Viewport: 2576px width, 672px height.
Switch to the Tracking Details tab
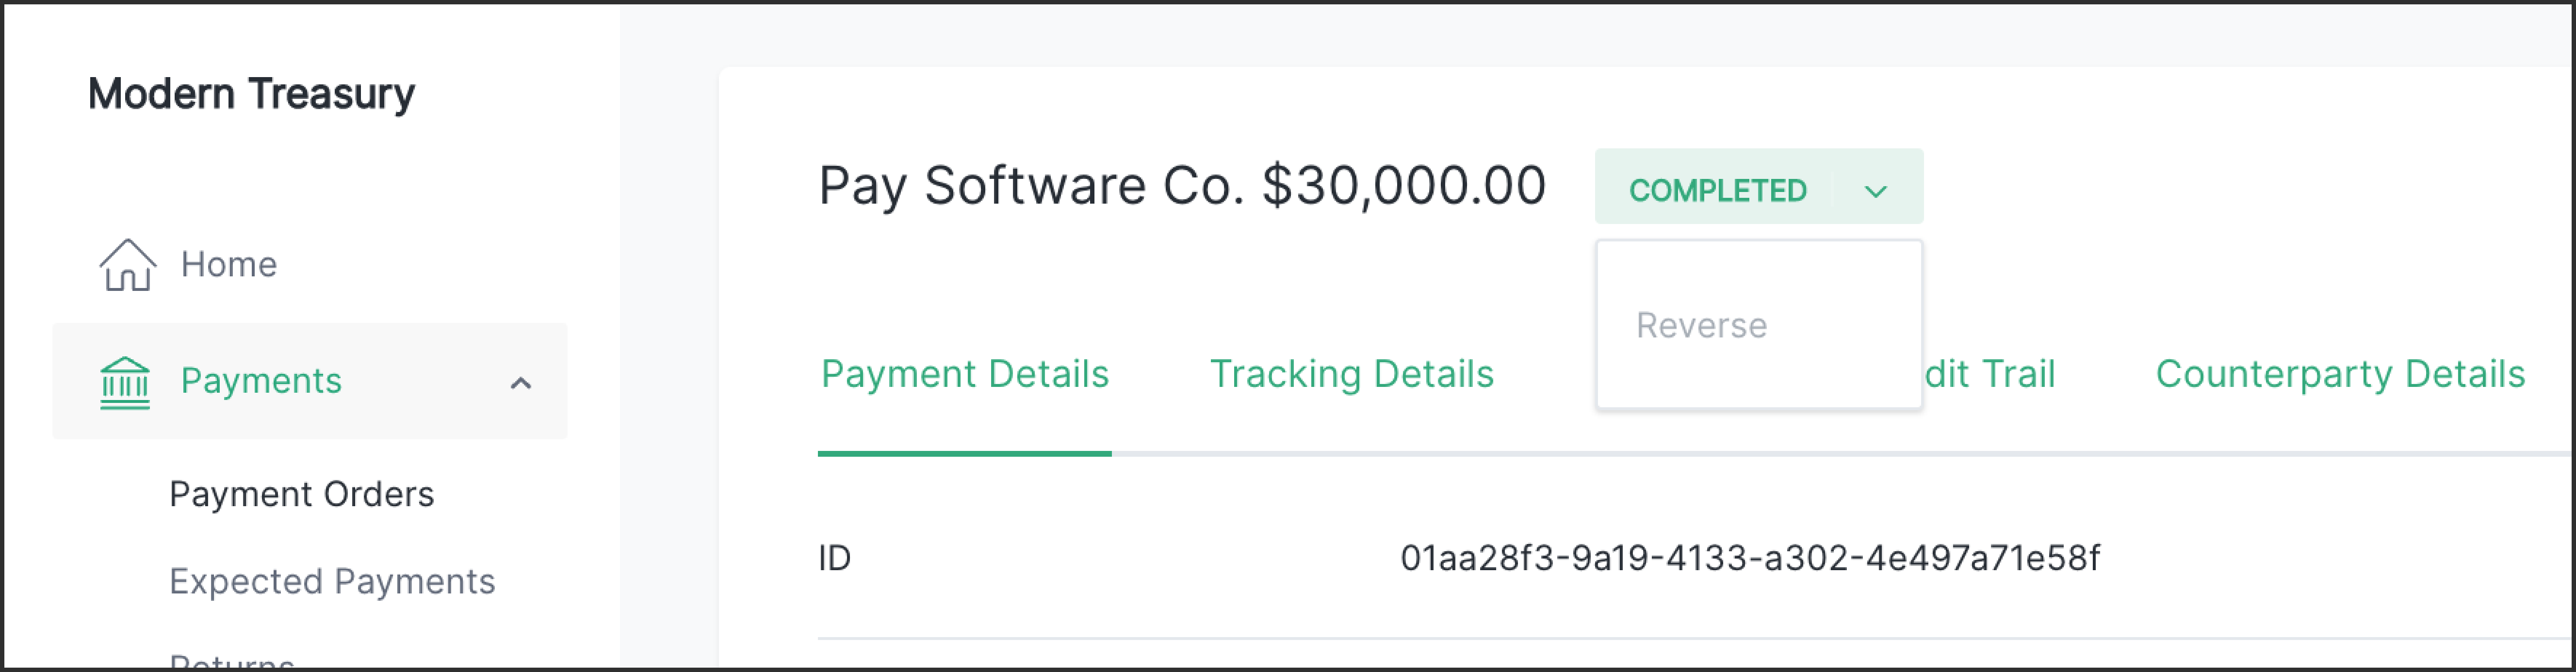[x=1352, y=374]
